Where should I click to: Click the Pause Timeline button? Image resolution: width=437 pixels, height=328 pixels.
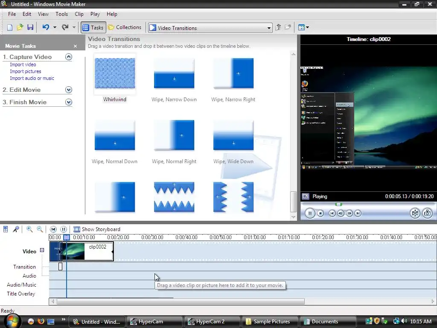pos(64,229)
